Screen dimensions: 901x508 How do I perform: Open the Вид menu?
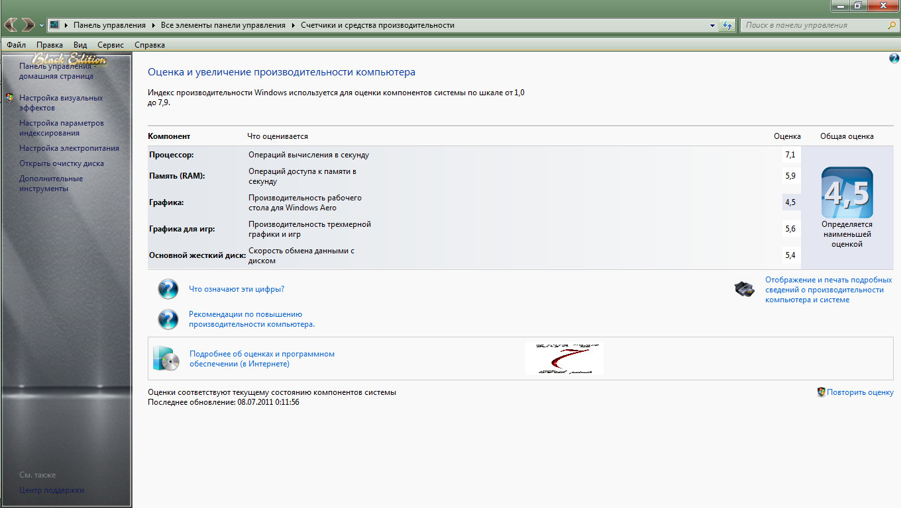tap(80, 45)
